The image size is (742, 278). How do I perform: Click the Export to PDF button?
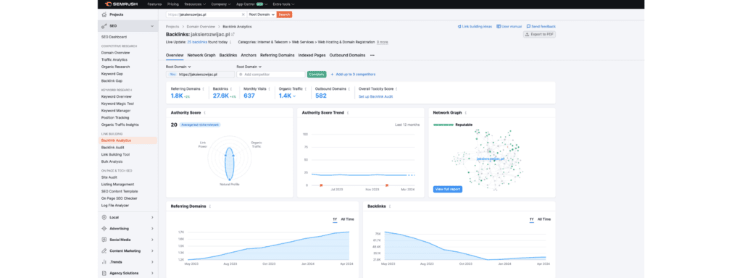539,35
